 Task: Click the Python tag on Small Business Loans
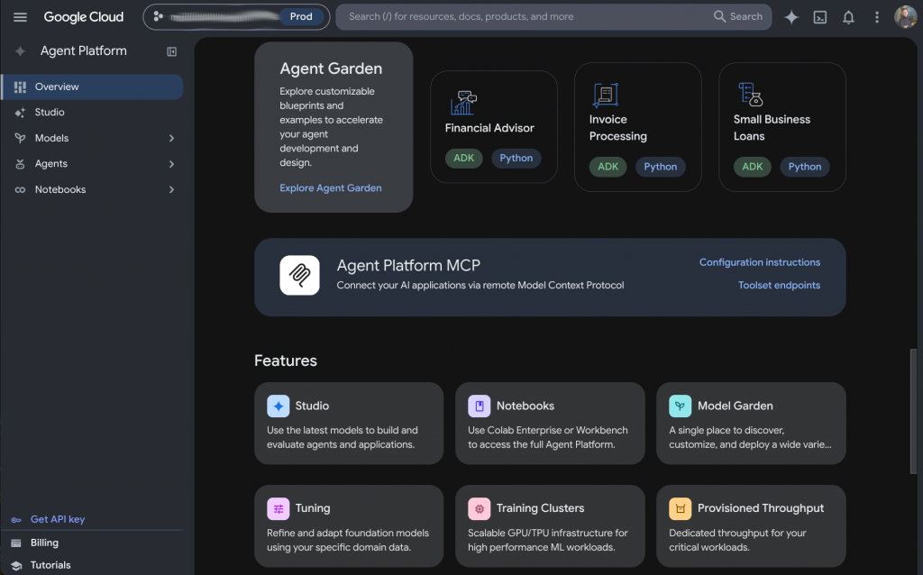pos(805,167)
